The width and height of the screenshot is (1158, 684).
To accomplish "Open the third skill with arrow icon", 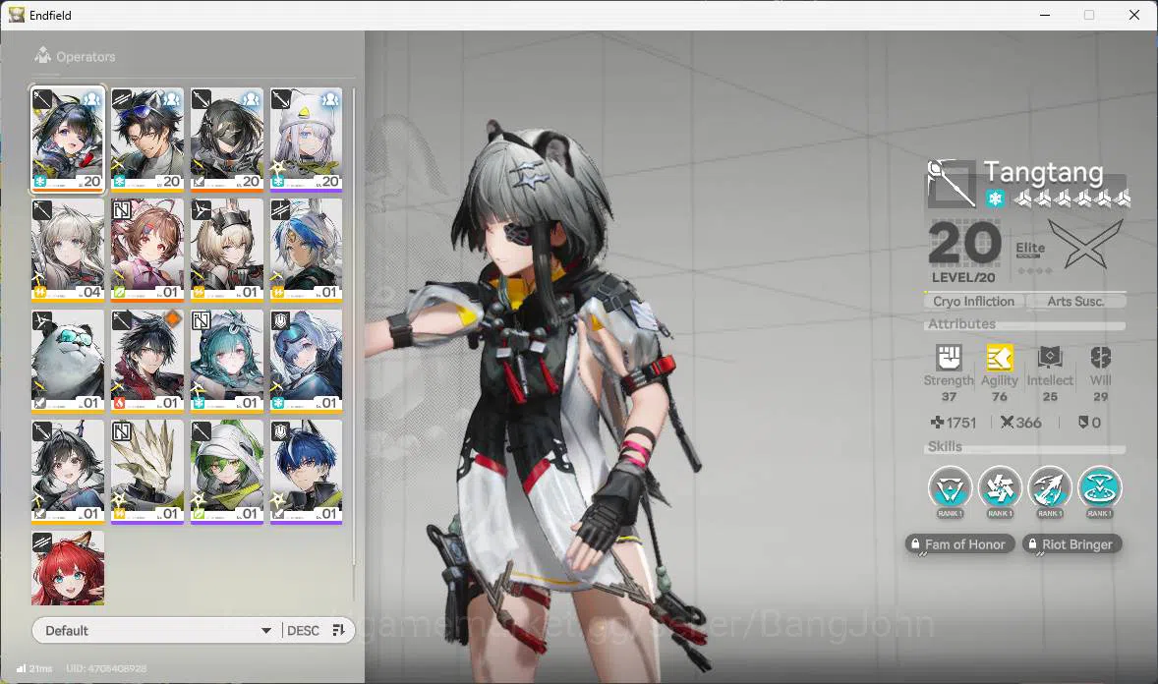I will point(1050,489).
